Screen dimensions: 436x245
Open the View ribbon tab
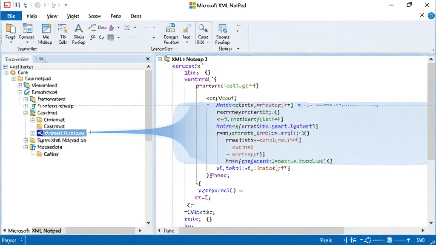(x=52, y=16)
